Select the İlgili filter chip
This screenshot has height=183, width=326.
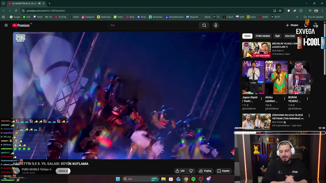[x=277, y=36]
